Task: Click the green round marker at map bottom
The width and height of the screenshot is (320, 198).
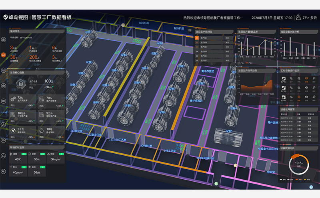Action: [x=215, y=183]
